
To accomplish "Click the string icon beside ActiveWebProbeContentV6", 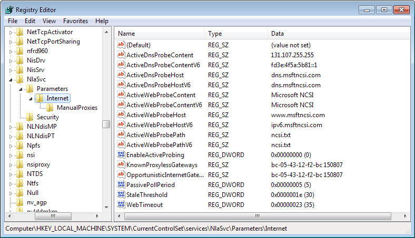I will pos(121,105).
